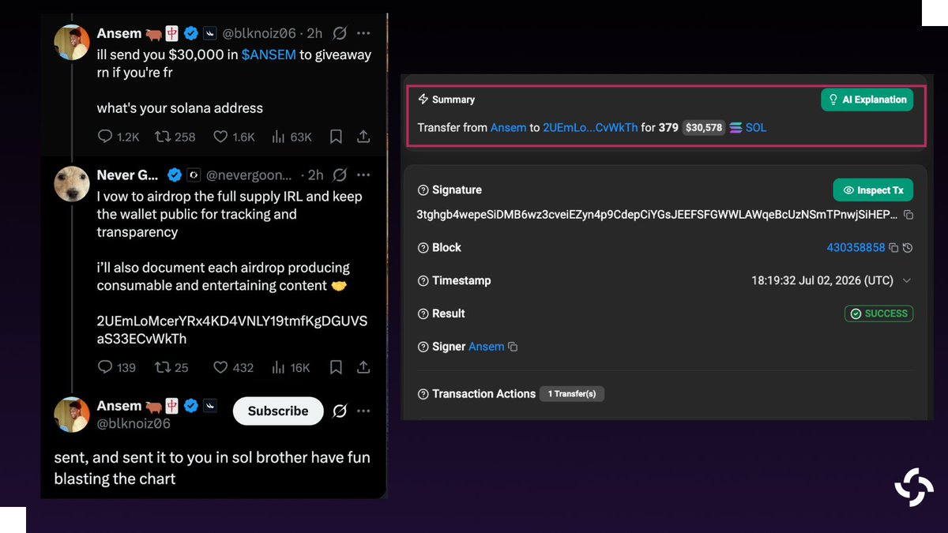
Task: Open Never G's dog avatar
Action: (72, 183)
